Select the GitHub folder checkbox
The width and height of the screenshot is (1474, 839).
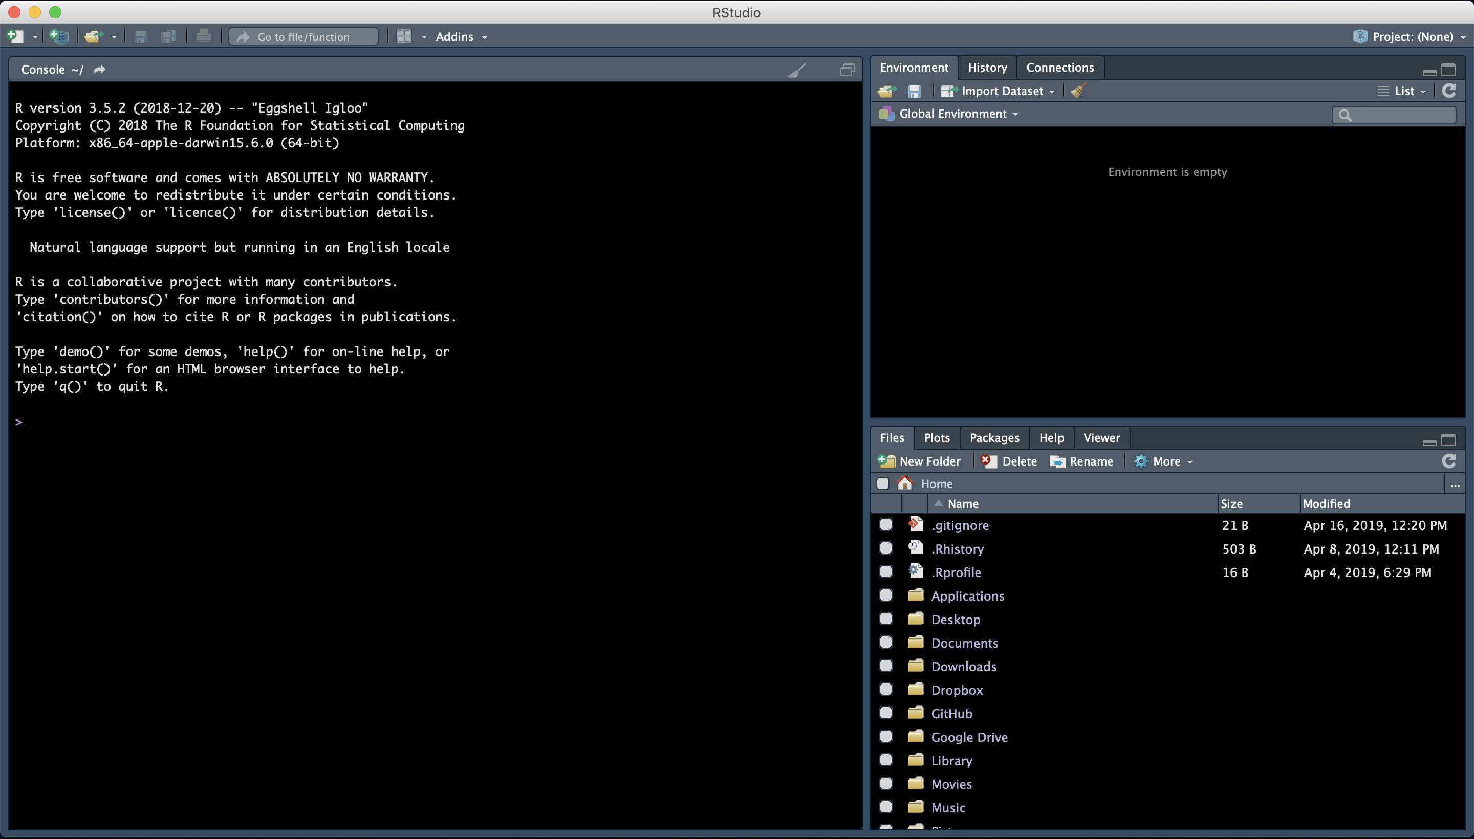click(886, 713)
